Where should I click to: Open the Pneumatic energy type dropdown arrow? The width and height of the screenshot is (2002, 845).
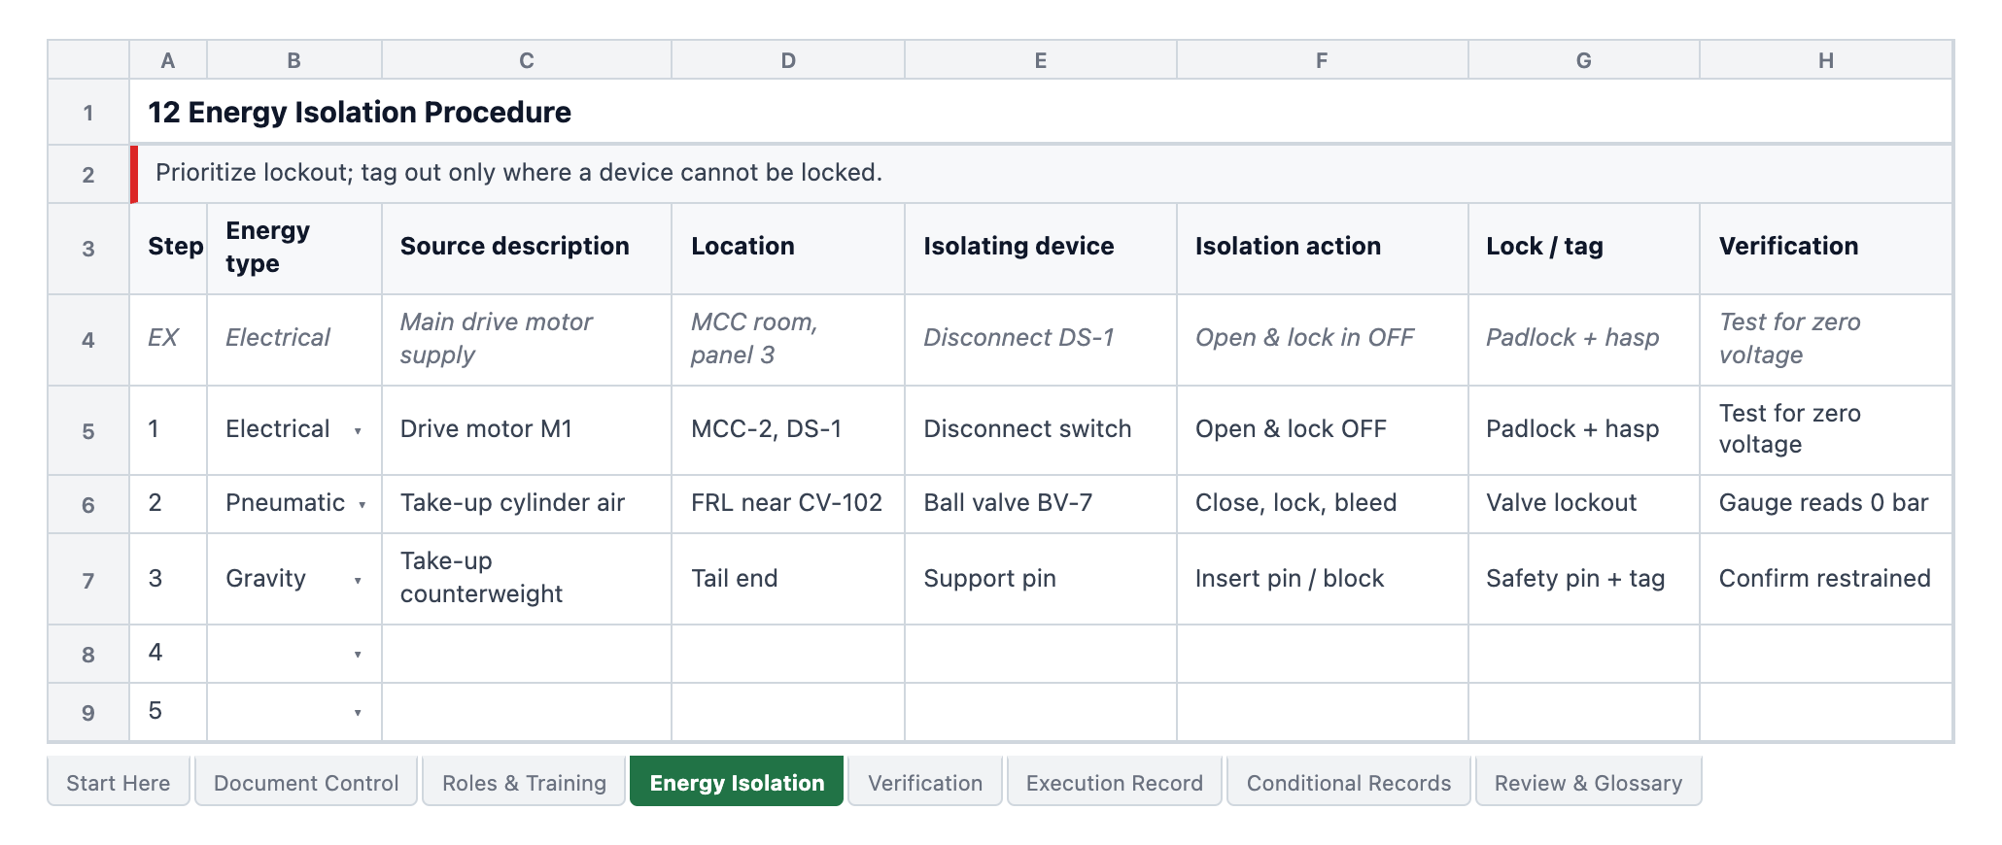(x=362, y=505)
